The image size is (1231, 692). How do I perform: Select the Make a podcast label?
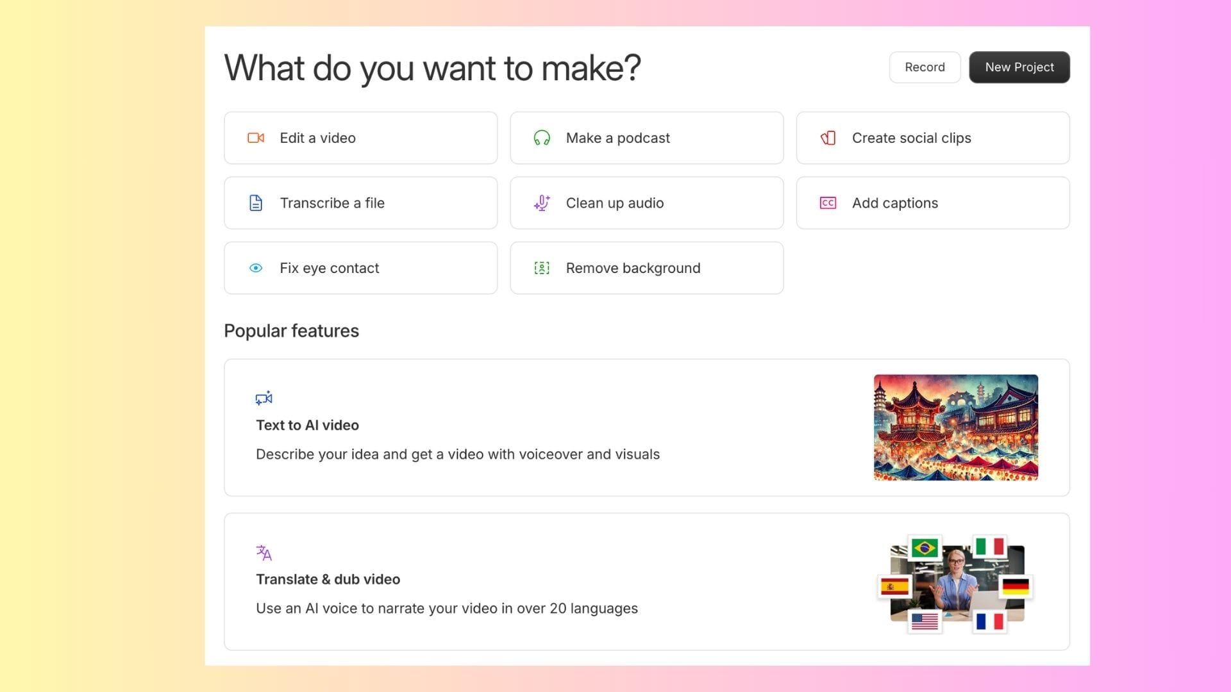(x=617, y=138)
